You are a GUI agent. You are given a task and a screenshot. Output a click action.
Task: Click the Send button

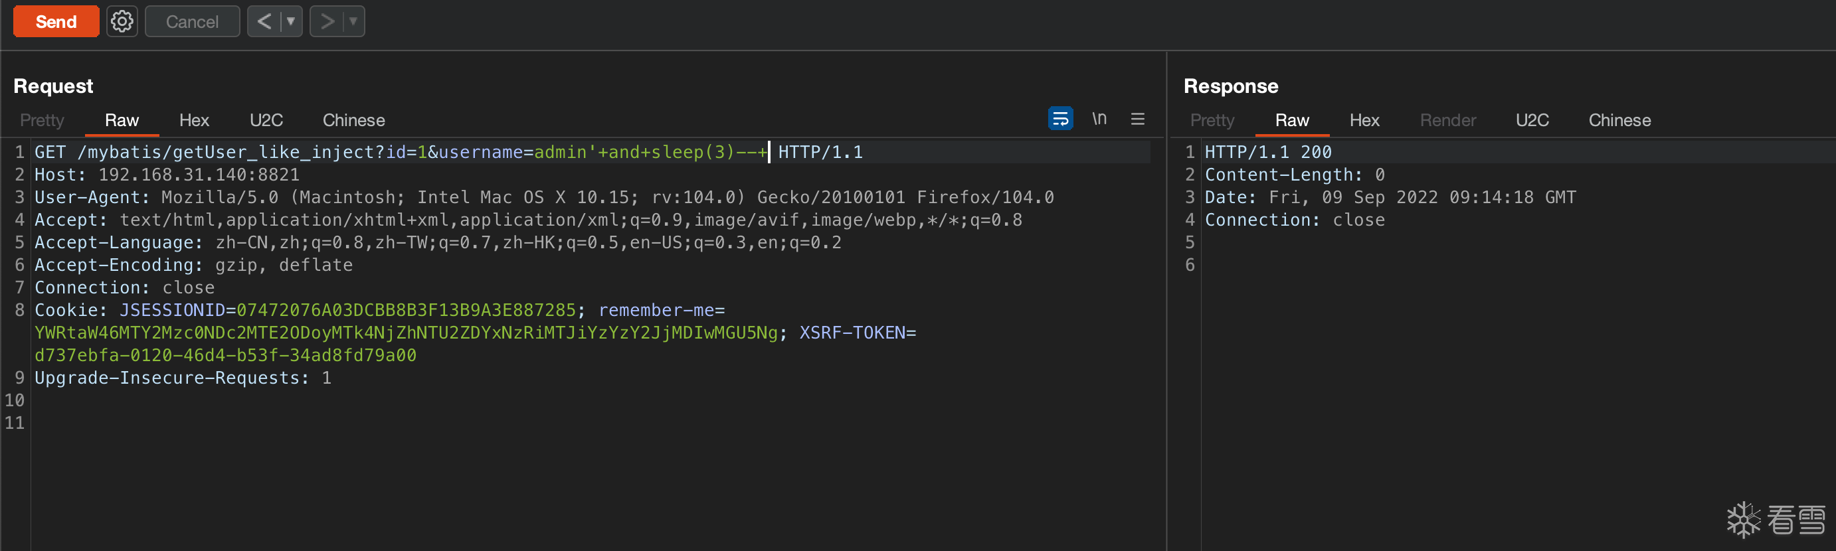click(56, 21)
